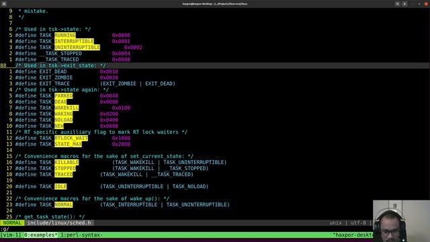
Task: Click the :g/ command line input
Action: point(5,229)
